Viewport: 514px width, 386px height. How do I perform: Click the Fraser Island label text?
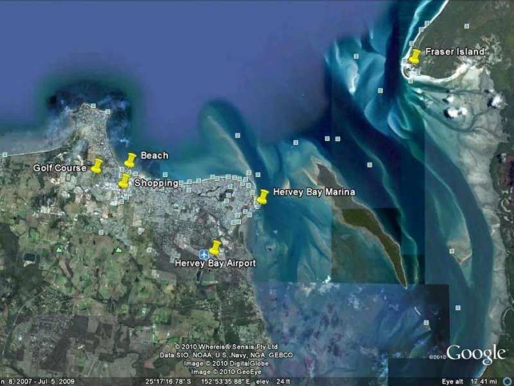[455, 51]
